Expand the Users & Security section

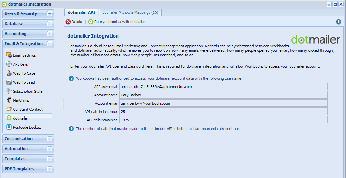point(50,14)
